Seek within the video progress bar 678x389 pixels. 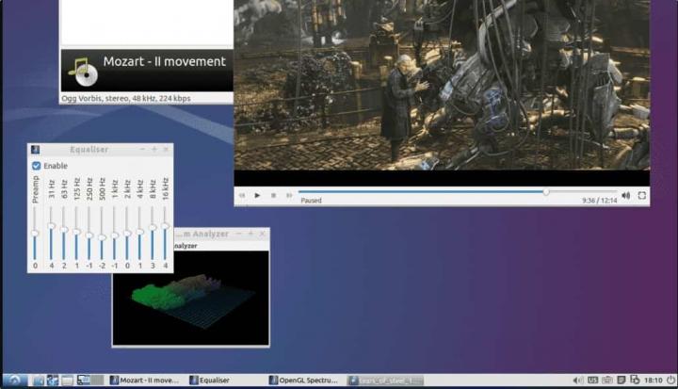pyautogui.click(x=424, y=192)
